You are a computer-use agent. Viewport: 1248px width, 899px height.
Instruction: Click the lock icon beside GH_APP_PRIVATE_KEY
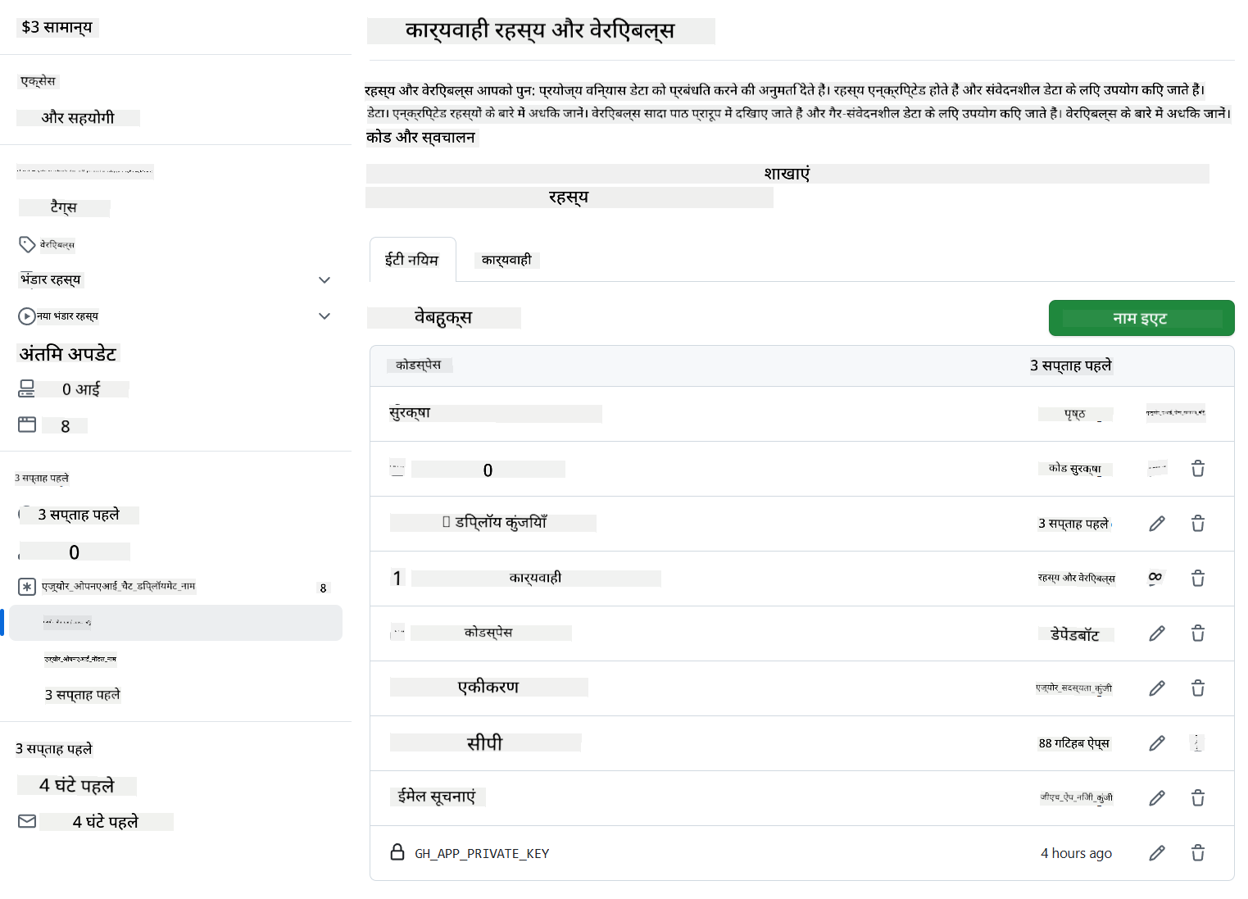397,852
